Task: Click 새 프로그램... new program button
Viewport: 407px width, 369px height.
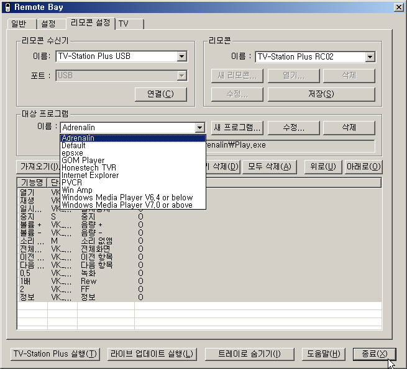Action: point(237,128)
